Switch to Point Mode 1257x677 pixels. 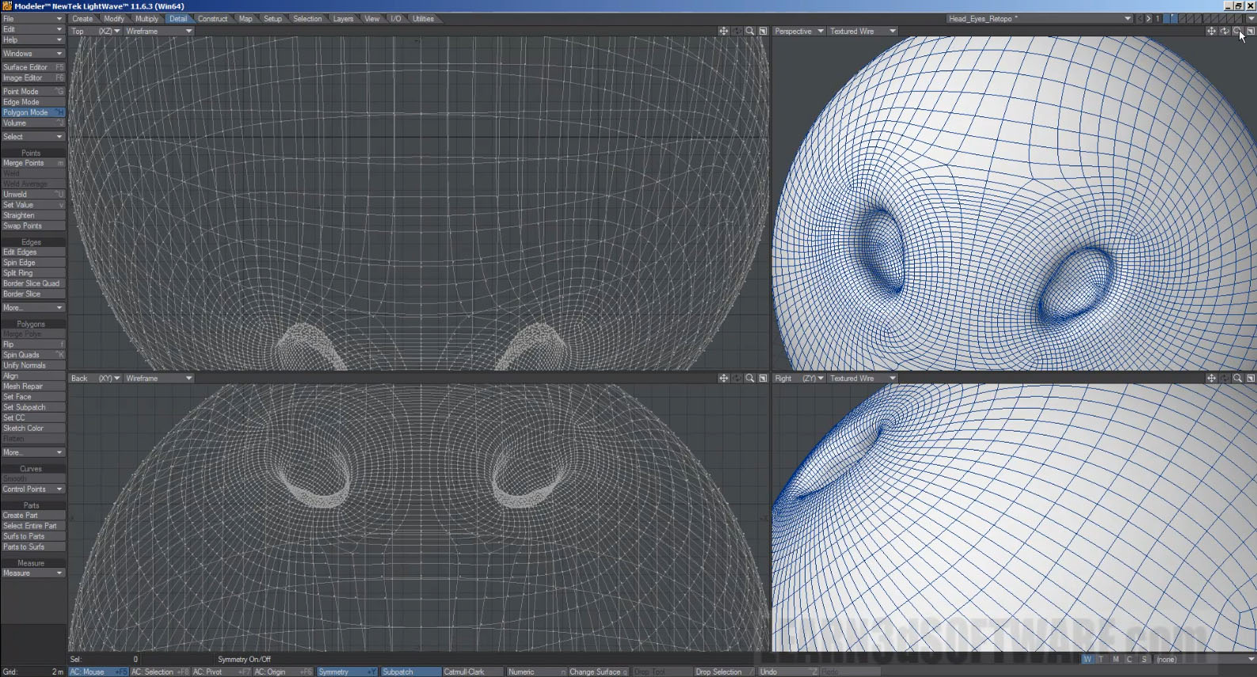(x=33, y=92)
